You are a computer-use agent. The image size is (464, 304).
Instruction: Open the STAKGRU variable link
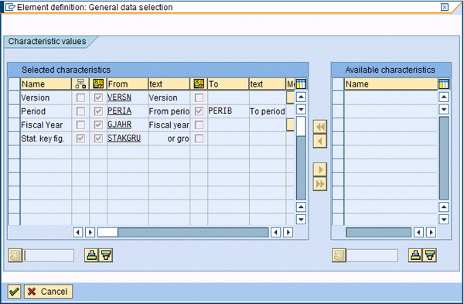[124, 138]
